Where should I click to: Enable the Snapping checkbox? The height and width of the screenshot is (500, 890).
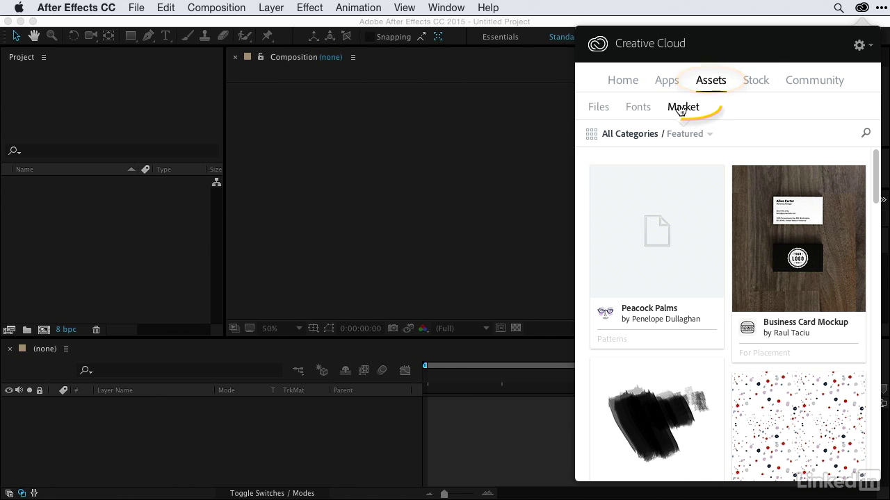369,37
